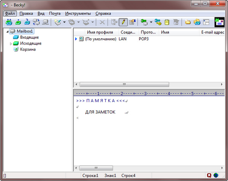The height and width of the screenshot is (181, 228).
Task: Select the Исходящие folder
Action: [27, 43]
